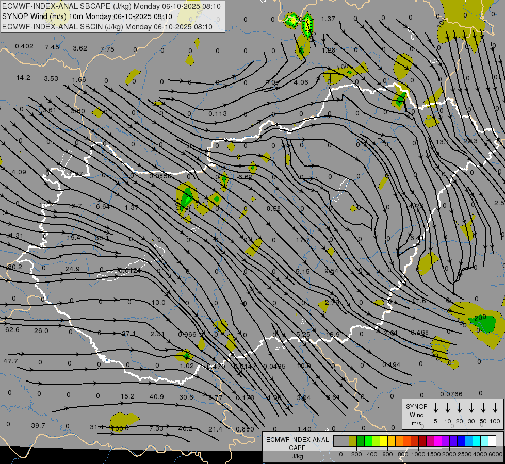Click the 6000 label on CAPE scale
Viewport: 505px width, 464px height.
tap(496, 454)
